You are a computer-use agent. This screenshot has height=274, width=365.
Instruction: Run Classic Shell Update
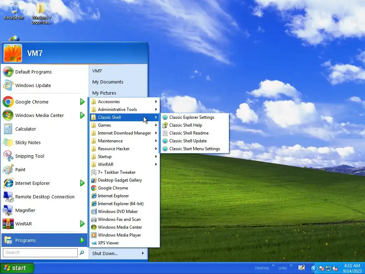[195, 141]
